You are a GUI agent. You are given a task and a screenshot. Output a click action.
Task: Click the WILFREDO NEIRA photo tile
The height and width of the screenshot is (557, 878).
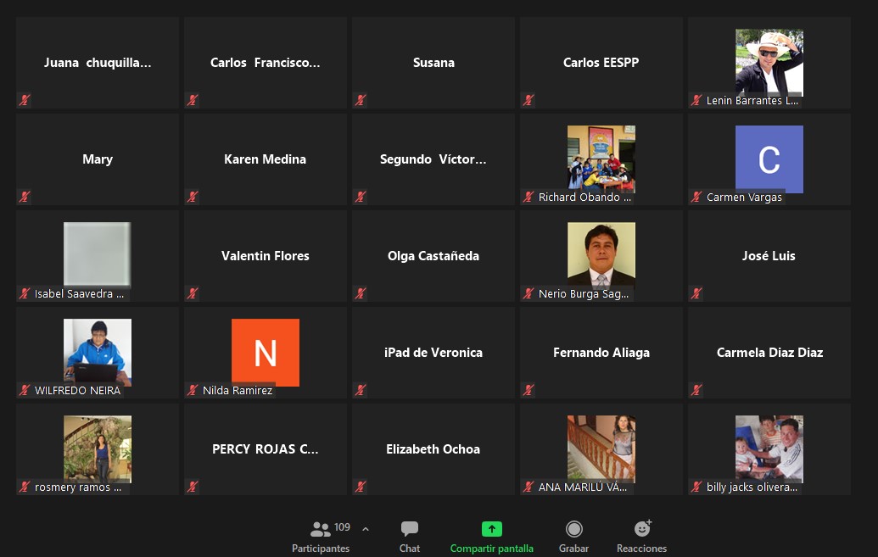point(98,351)
